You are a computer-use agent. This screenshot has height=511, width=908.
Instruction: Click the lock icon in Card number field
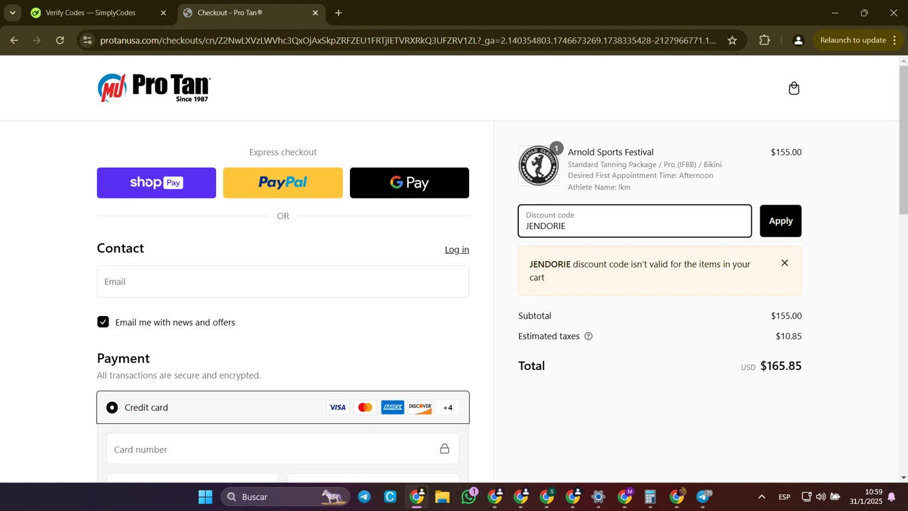click(444, 449)
